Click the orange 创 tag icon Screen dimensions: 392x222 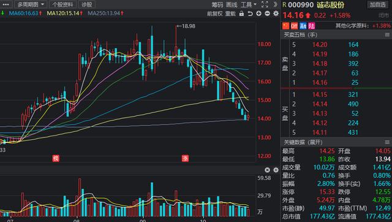click(x=294, y=26)
